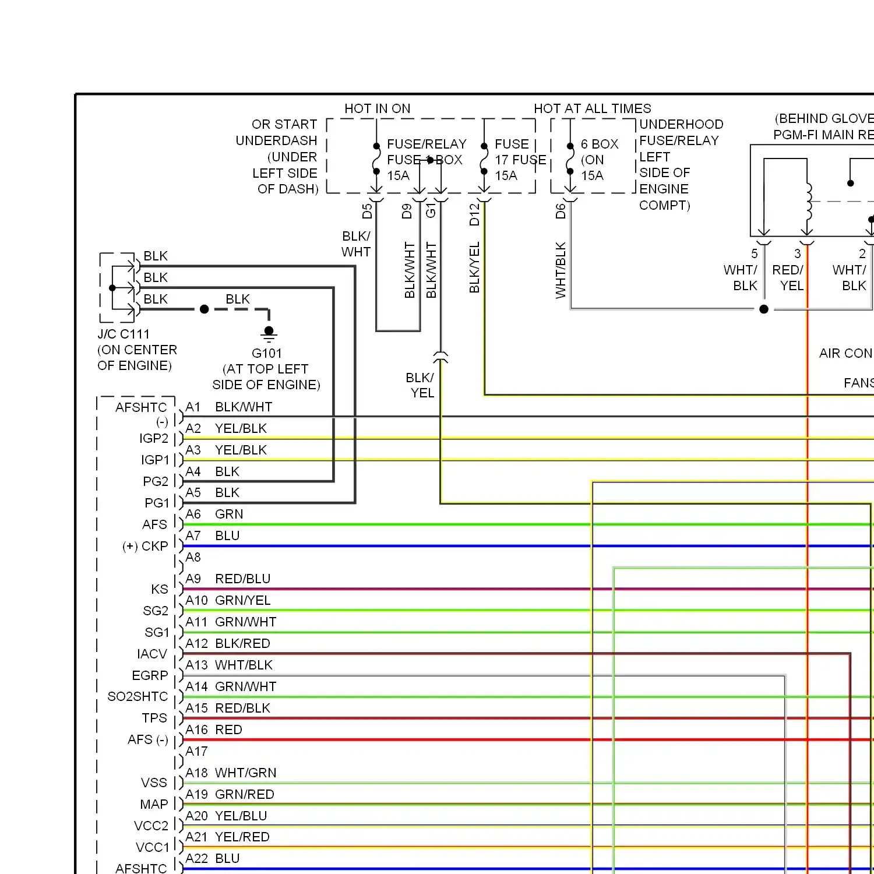Image resolution: width=874 pixels, height=874 pixels.
Task: Select the WHT/BLK label at relay terminal 5
Action: [x=740, y=278]
